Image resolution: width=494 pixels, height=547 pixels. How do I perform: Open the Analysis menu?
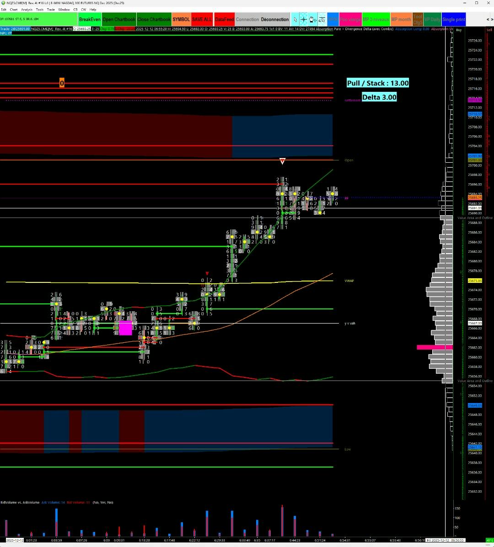coord(26,9)
